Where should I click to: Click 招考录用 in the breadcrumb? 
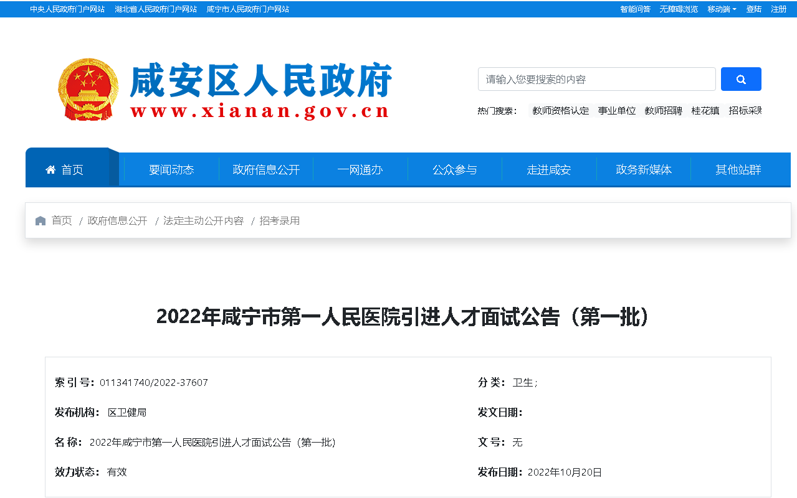280,221
